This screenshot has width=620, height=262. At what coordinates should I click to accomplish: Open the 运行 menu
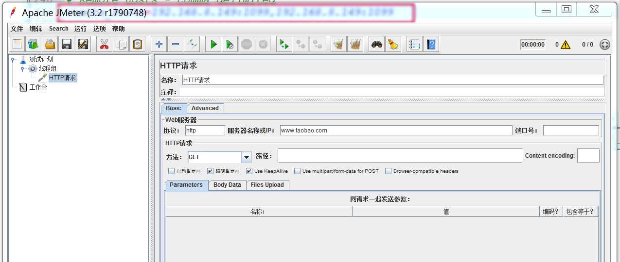pos(81,29)
